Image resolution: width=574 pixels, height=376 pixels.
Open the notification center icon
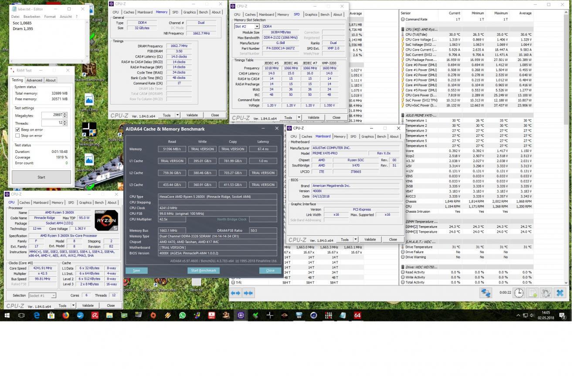tap(562, 315)
